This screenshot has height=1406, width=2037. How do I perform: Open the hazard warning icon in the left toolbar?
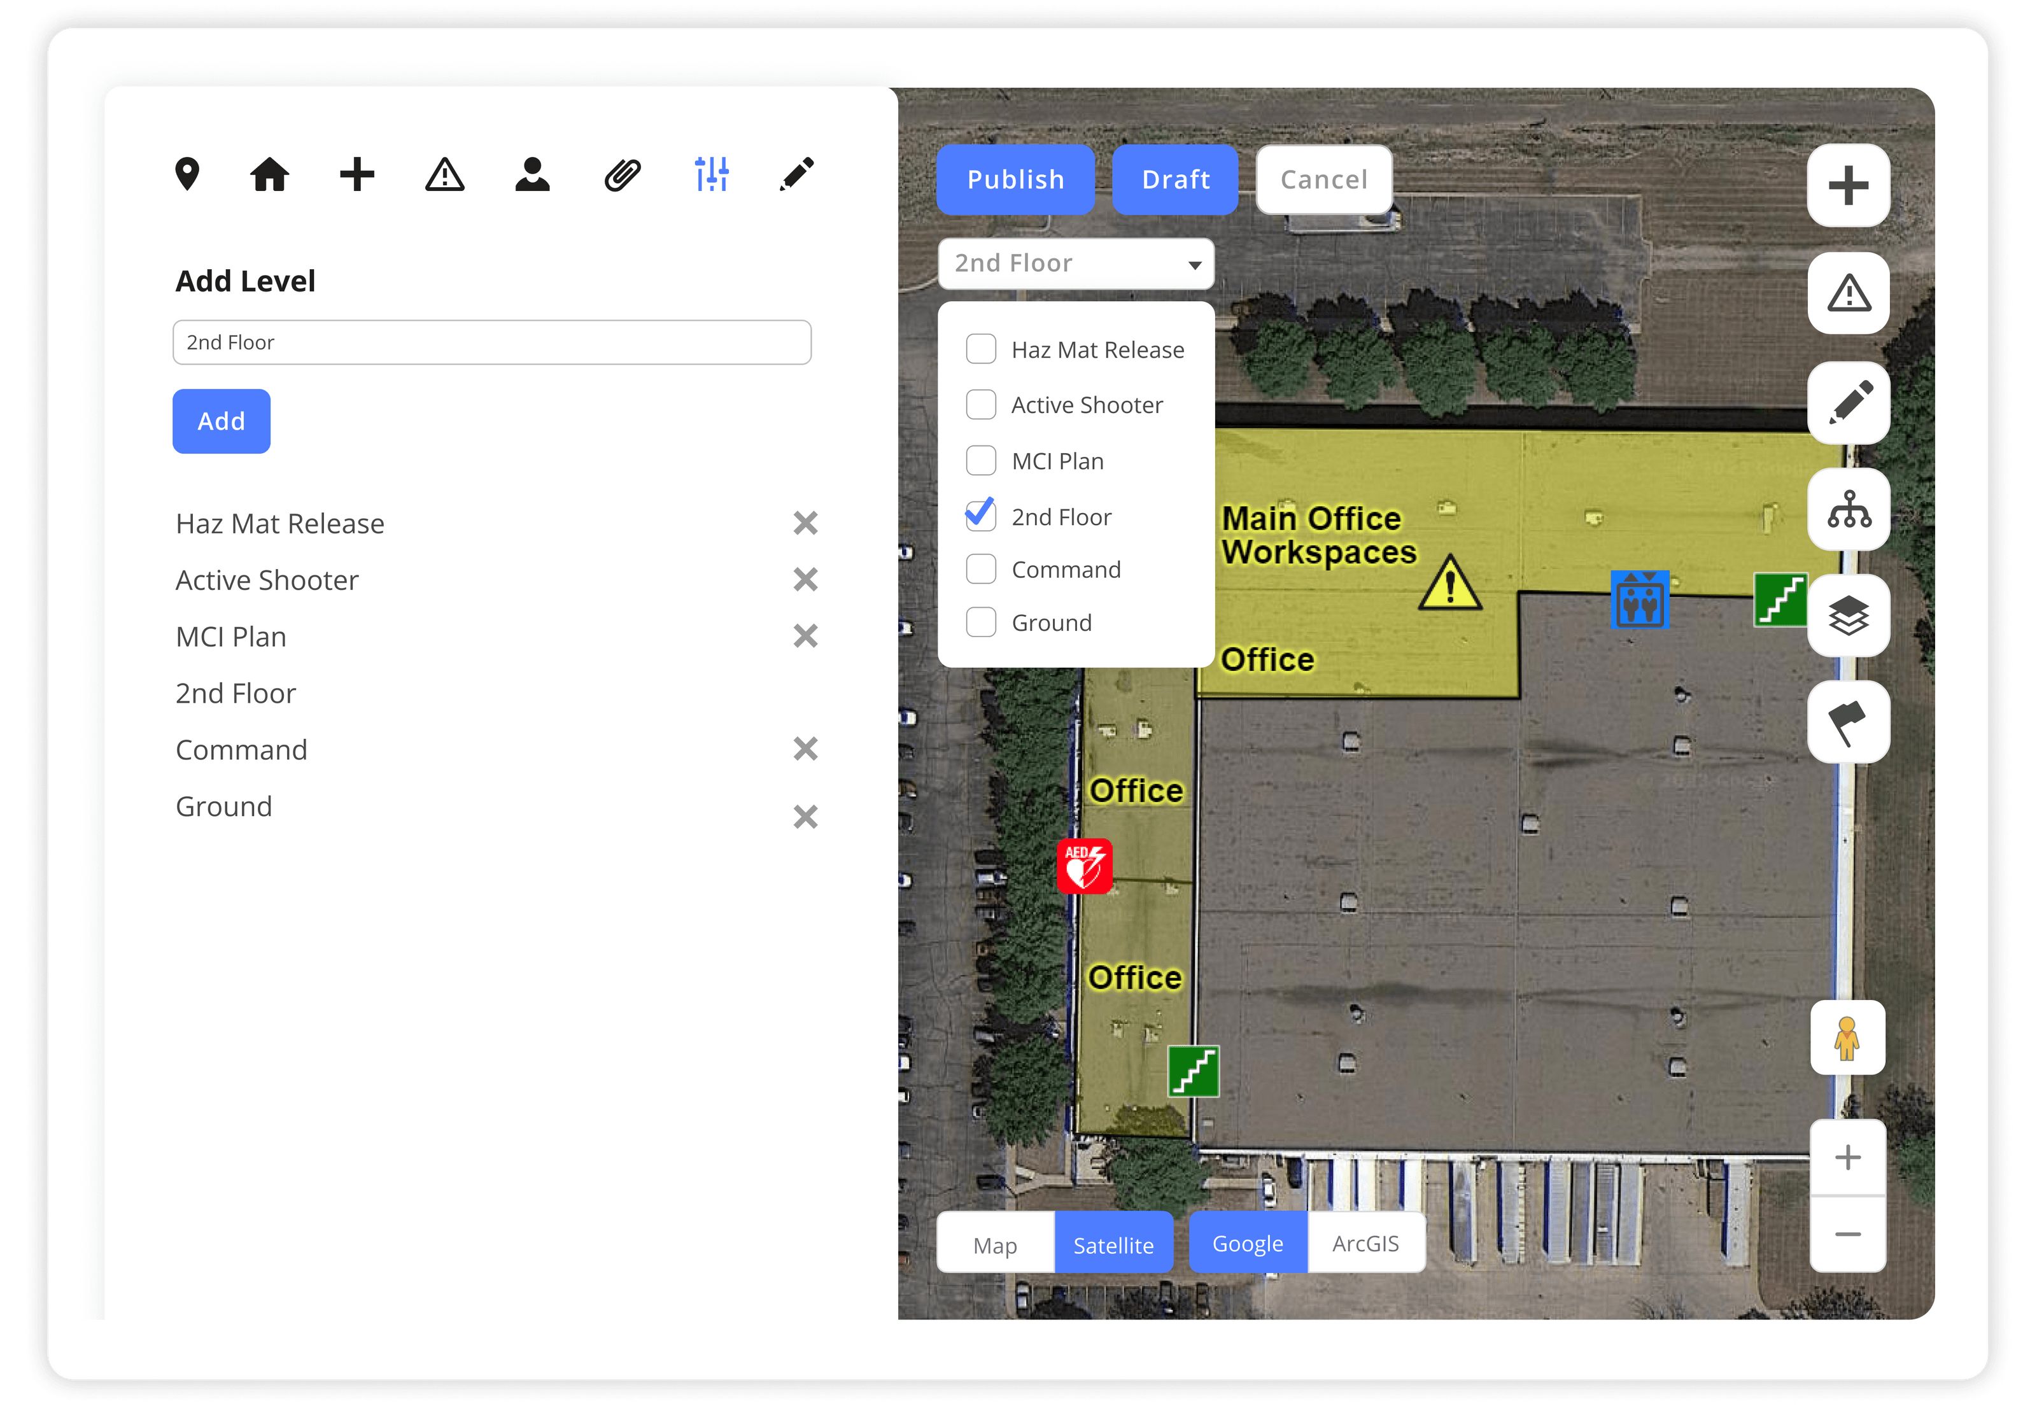point(445,174)
